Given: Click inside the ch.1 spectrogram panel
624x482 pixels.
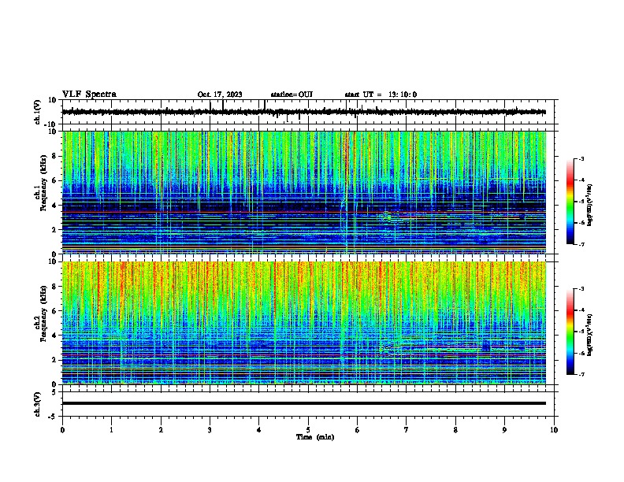Looking at the screenshot, I should tap(304, 192).
